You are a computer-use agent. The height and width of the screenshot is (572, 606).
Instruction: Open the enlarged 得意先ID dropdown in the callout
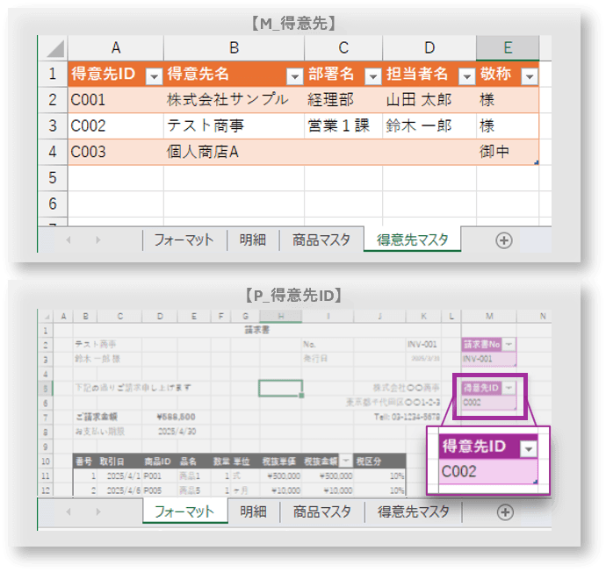tap(527, 448)
